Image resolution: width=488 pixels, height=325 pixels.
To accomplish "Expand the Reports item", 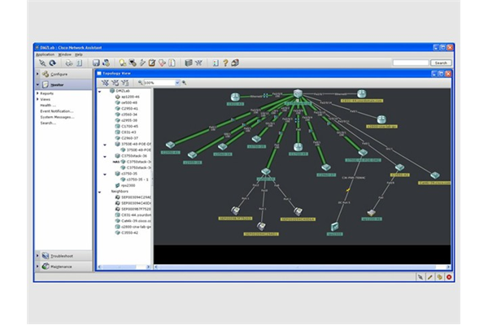I will click(37, 93).
